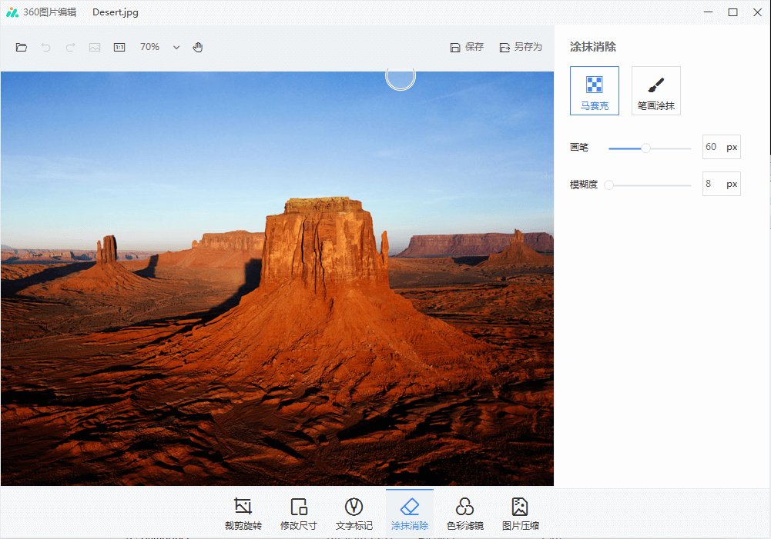This screenshot has width=771, height=539.
Task: Select the 马赛克 mosaic mode
Action: coord(595,91)
